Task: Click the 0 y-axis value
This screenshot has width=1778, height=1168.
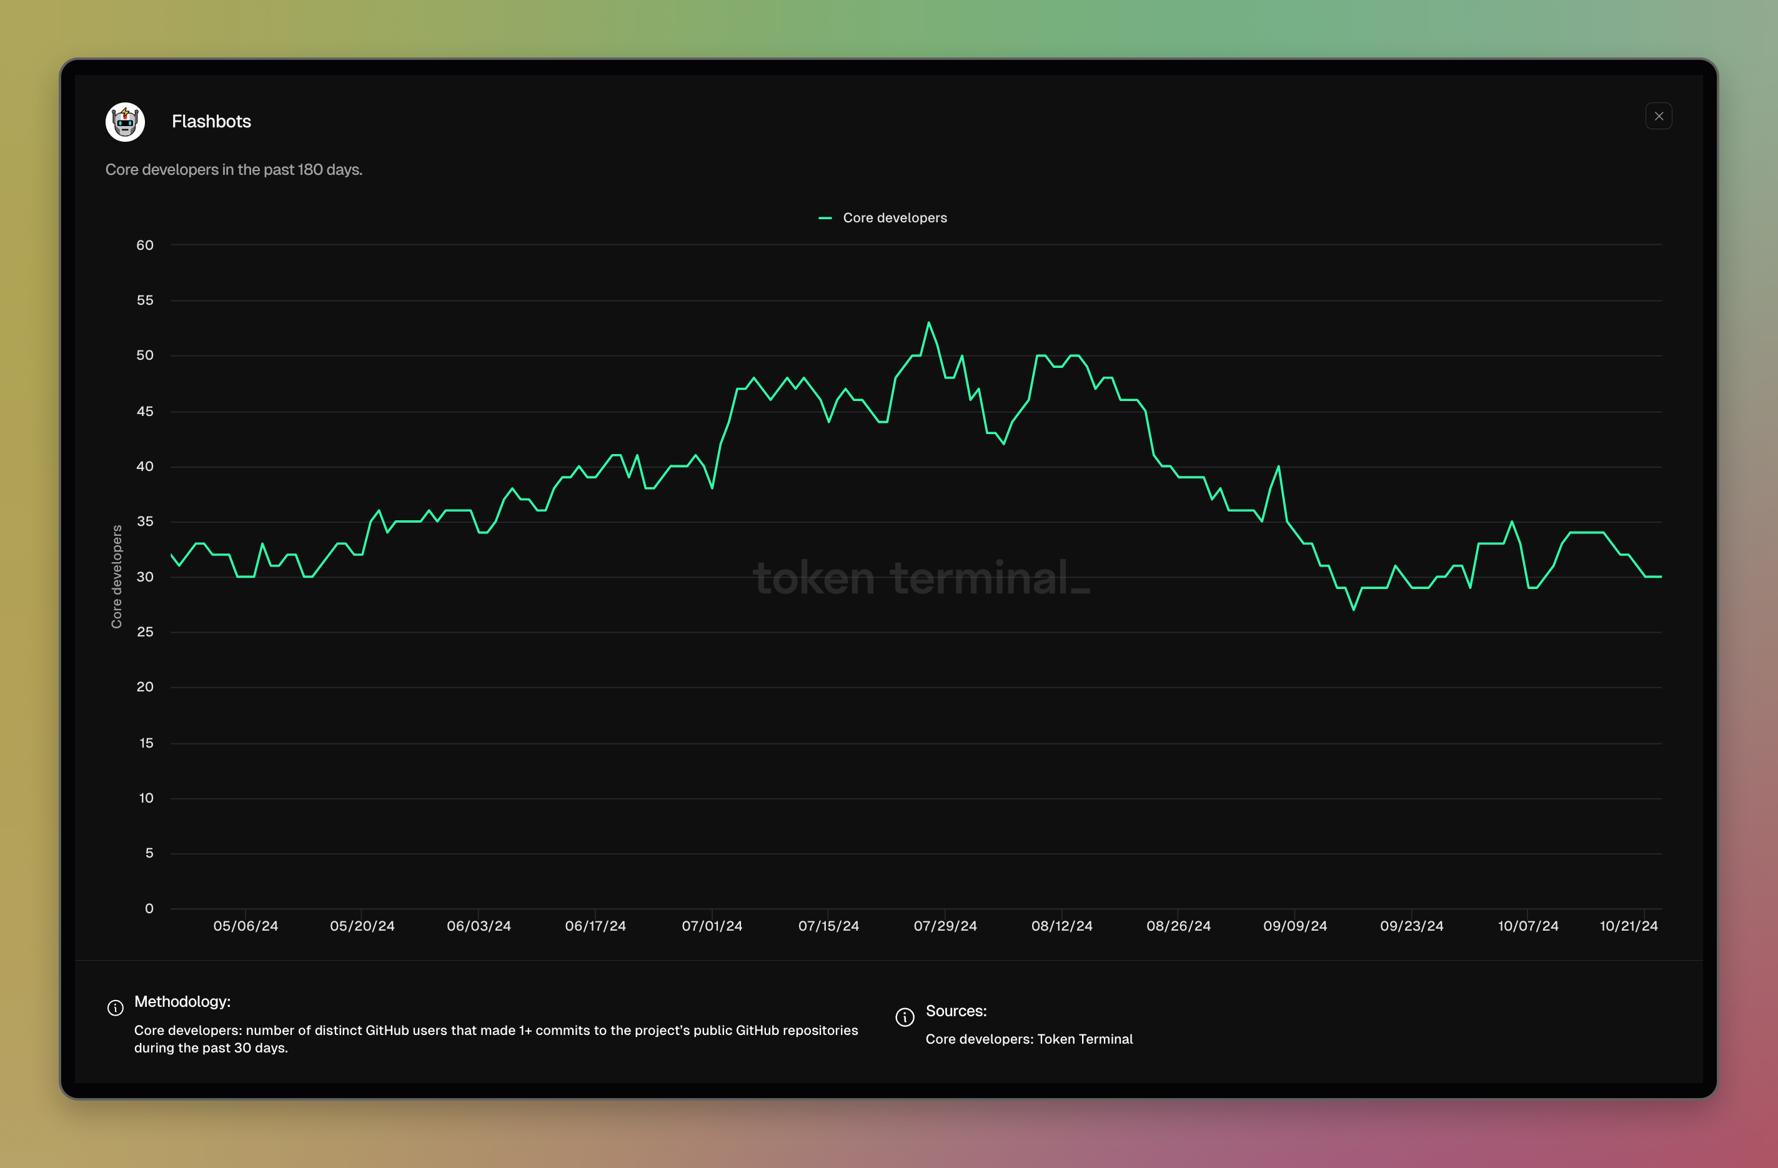Action: (149, 909)
